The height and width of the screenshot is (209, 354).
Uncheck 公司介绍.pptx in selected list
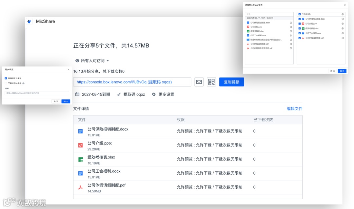click(300, 24)
